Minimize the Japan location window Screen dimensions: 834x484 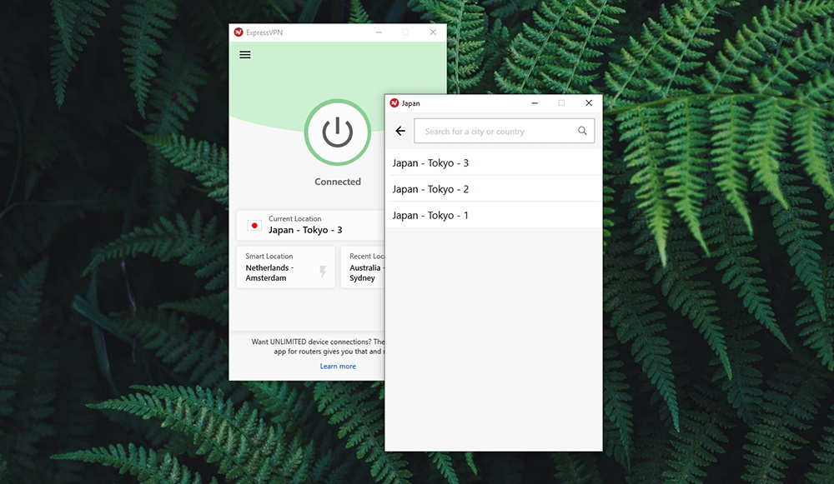[535, 103]
